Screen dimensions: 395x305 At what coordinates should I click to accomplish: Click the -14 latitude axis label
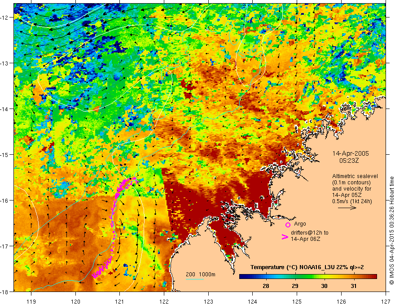(5, 109)
